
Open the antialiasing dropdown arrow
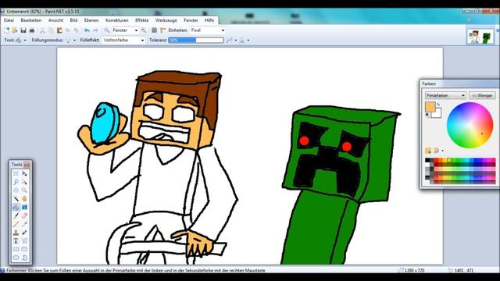[236, 40]
